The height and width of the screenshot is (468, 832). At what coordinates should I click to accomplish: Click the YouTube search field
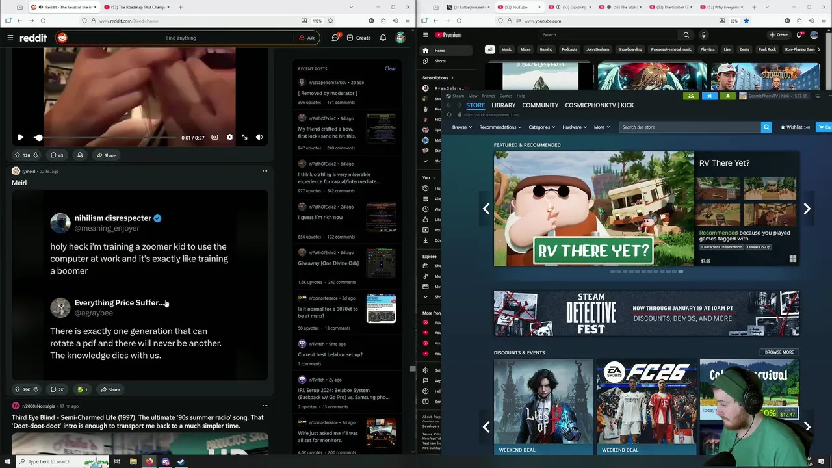click(x=609, y=35)
